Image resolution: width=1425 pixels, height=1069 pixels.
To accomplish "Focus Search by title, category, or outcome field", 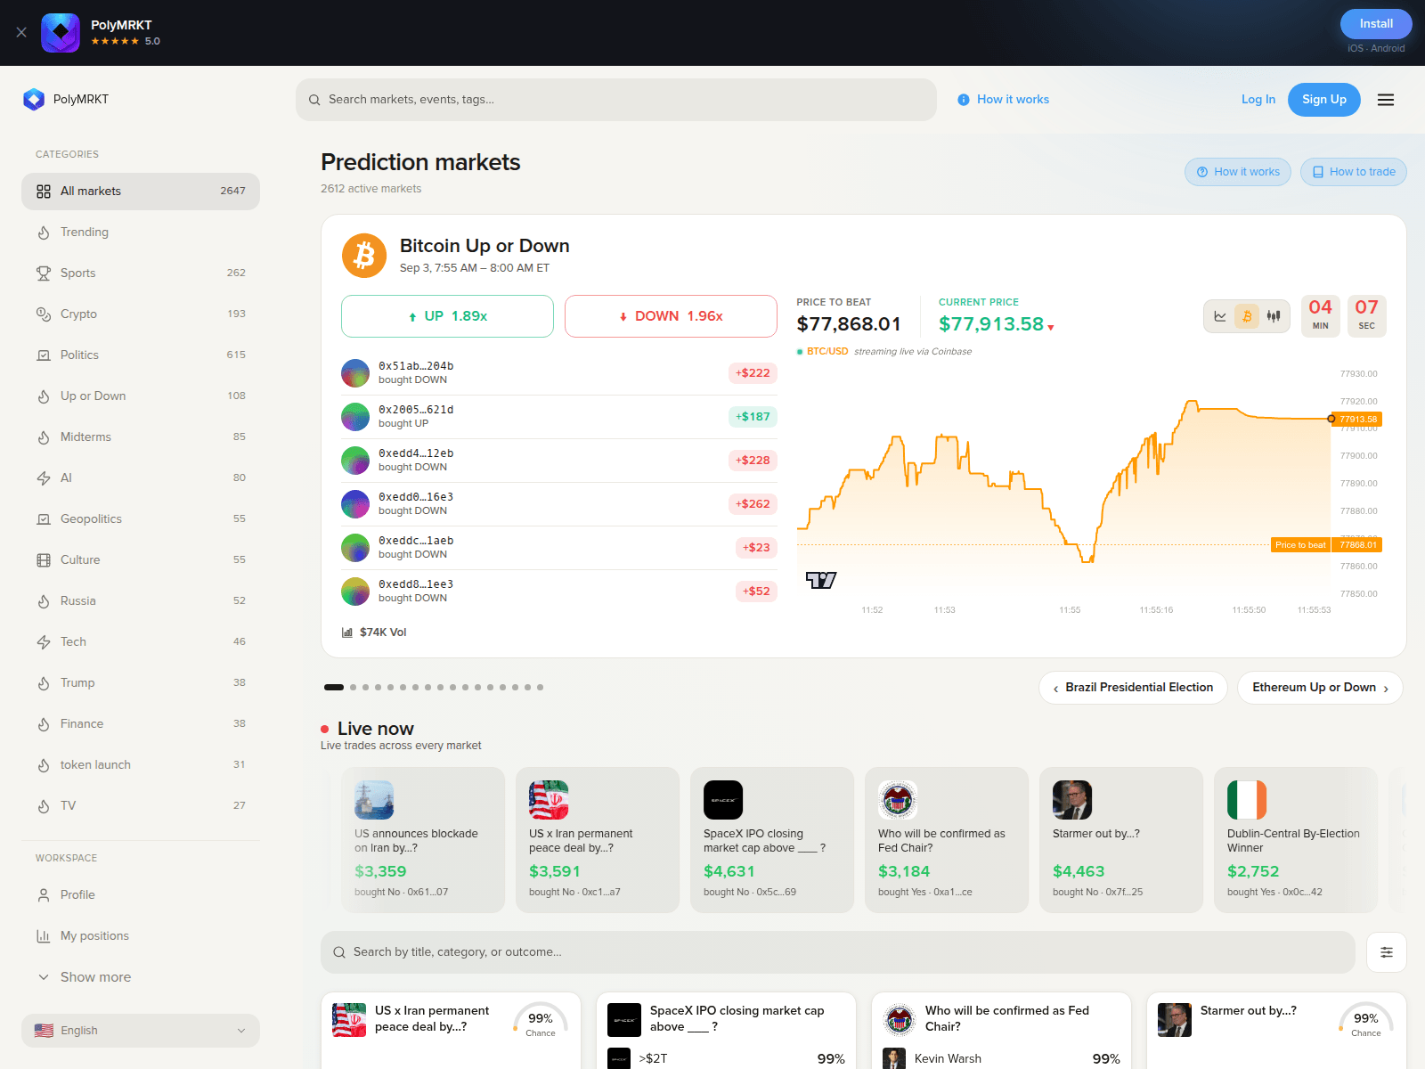I will point(838,952).
